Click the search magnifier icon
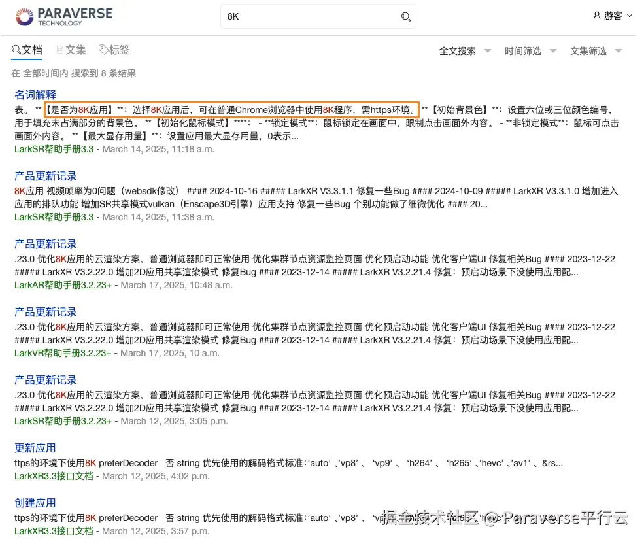The height and width of the screenshot is (542, 644). [406, 16]
